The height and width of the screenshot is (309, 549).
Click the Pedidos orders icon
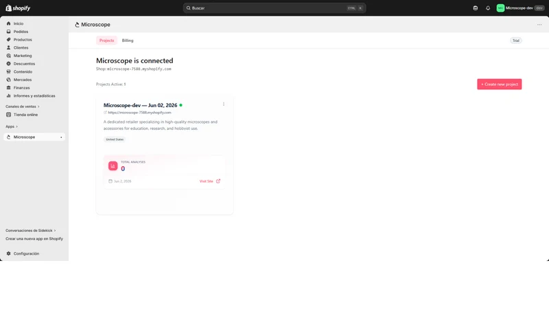click(x=8, y=32)
